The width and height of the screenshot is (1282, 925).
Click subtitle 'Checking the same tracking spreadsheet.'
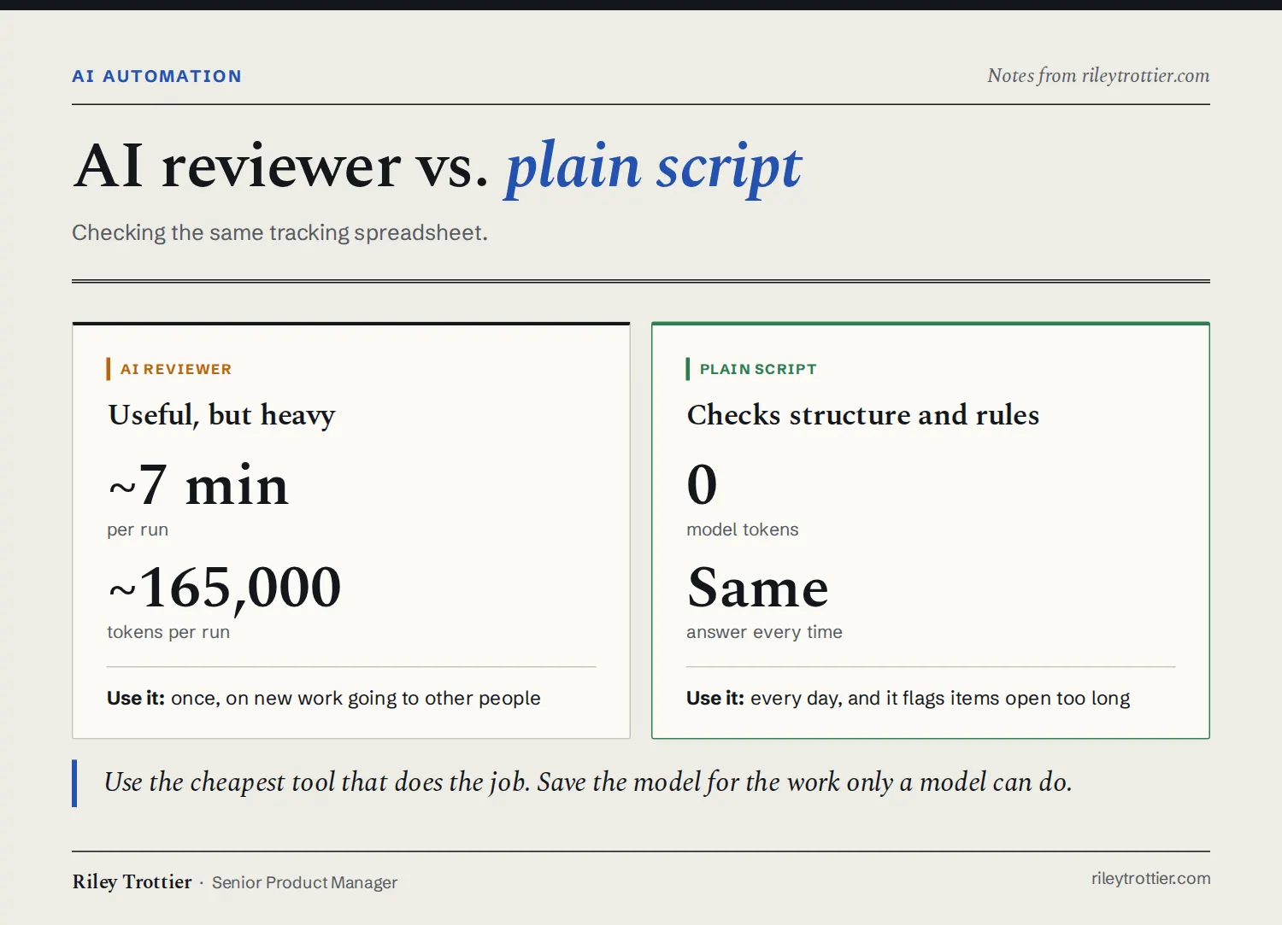[279, 232]
